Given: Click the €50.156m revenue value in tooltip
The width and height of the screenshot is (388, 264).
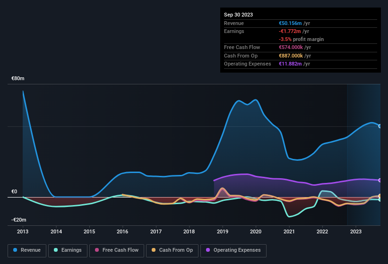Looking at the screenshot, I should click(x=294, y=23).
